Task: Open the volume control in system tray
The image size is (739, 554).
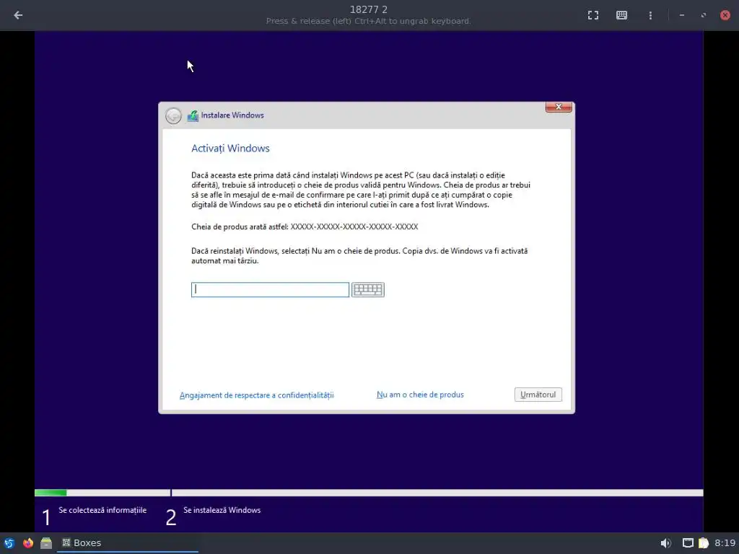Action: [665, 542]
